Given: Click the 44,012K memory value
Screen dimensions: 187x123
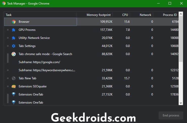Looking at the screenshot, I should coord(107,46).
